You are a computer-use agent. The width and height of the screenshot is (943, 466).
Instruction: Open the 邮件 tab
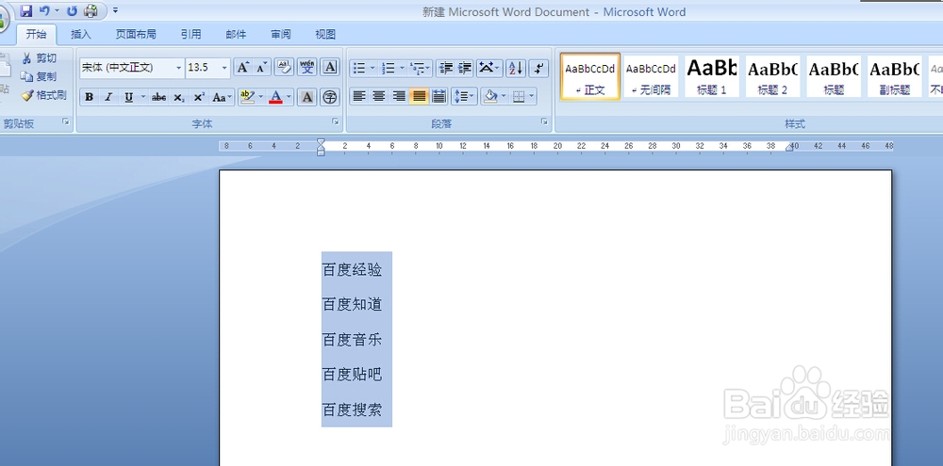236,34
